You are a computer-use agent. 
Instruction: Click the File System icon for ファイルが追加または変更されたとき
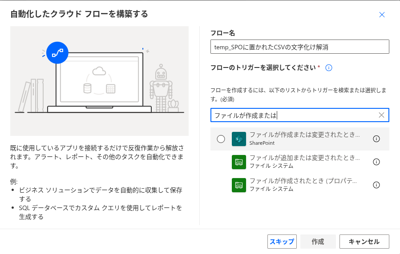[x=239, y=162]
